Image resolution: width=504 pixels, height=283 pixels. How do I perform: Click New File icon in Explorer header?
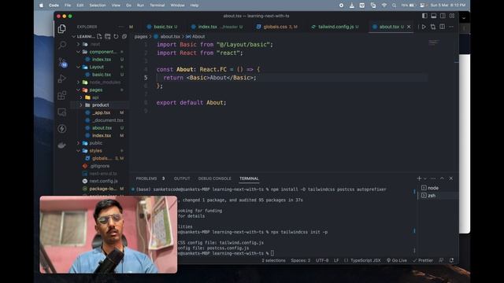coord(99,37)
